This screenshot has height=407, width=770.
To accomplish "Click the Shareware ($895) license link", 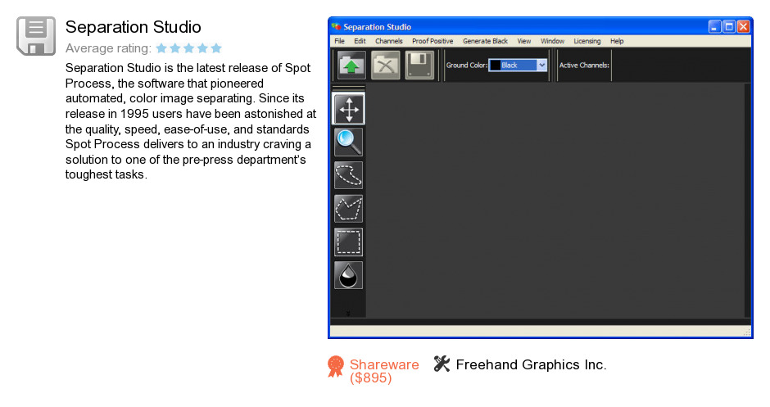I will 384,371.
